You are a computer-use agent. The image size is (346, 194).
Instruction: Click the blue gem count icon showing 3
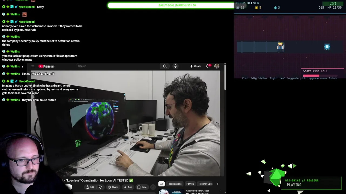[x=275, y=8]
